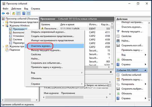
Task: Click the Subscriptions icon in the tree
Action: click(x=7, y=50)
